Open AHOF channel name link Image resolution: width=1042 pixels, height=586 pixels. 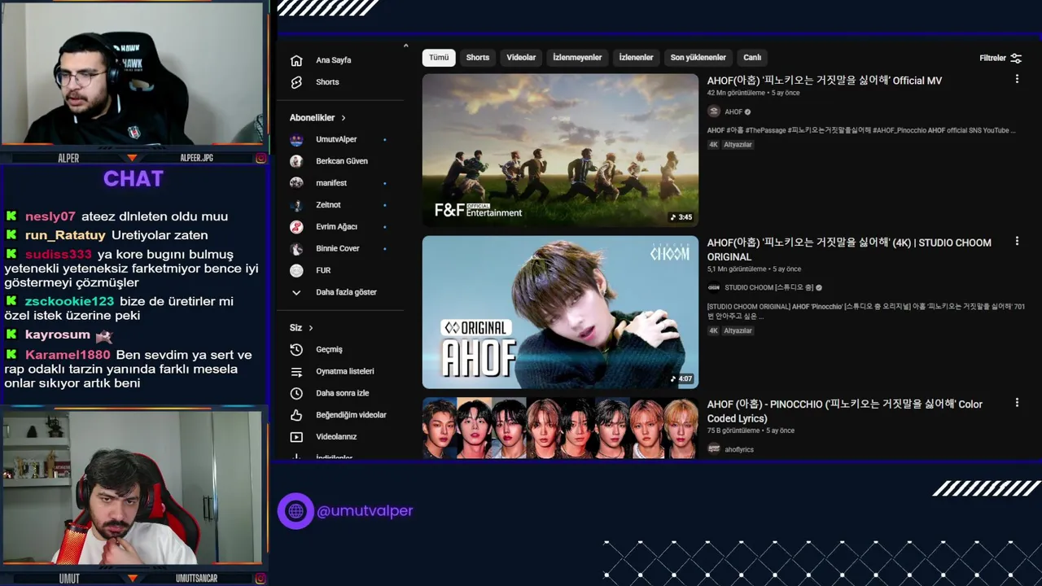click(733, 112)
